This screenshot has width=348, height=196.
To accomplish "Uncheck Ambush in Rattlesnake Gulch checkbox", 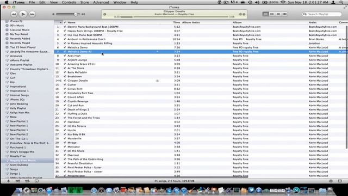I will tap(65, 39).
